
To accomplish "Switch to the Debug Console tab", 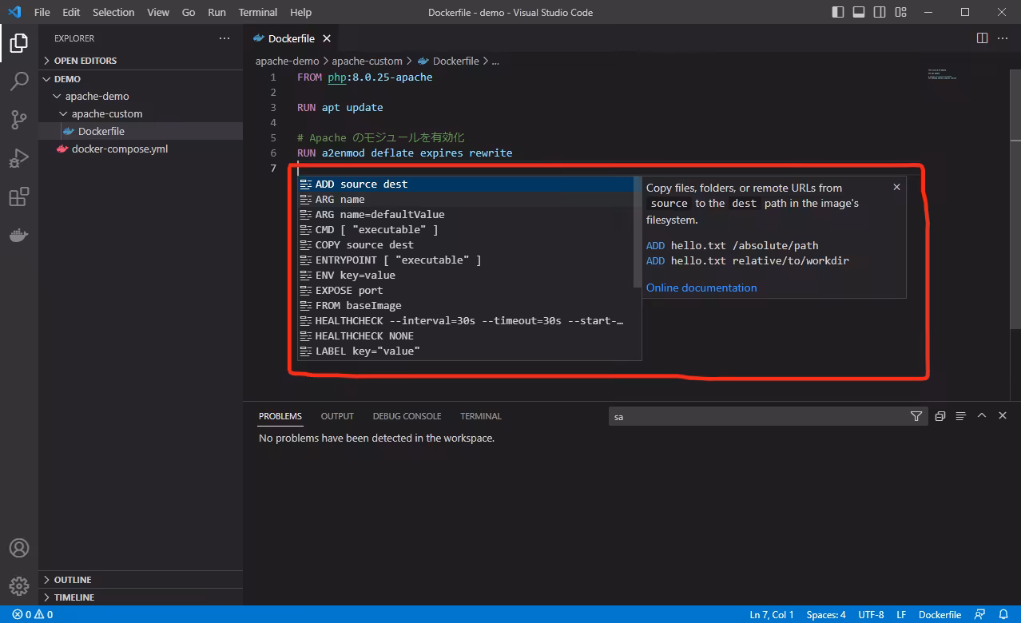I will pyautogui.click(x=407, y=416).
